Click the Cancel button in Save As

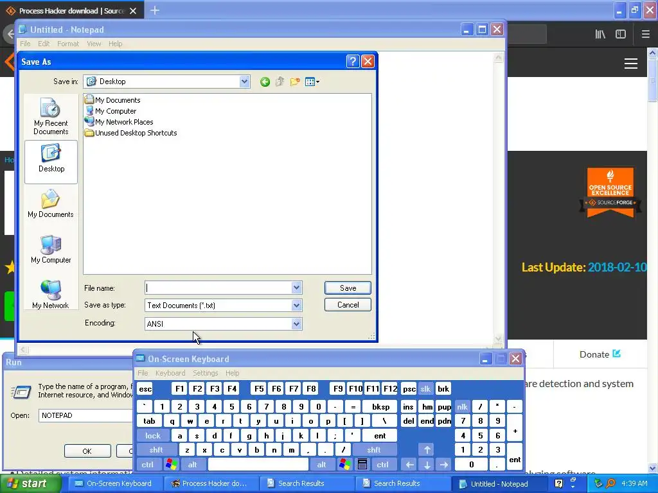pos(348,305)
